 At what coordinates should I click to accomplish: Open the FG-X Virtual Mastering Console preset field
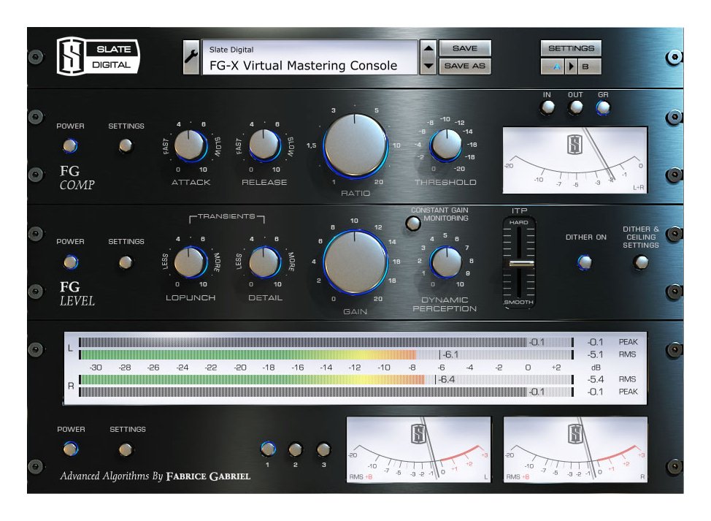coord(310,57)
